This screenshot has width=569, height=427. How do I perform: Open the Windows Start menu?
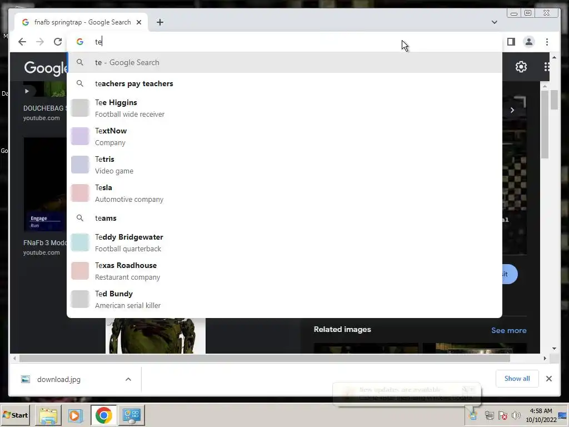coord(15,415)
